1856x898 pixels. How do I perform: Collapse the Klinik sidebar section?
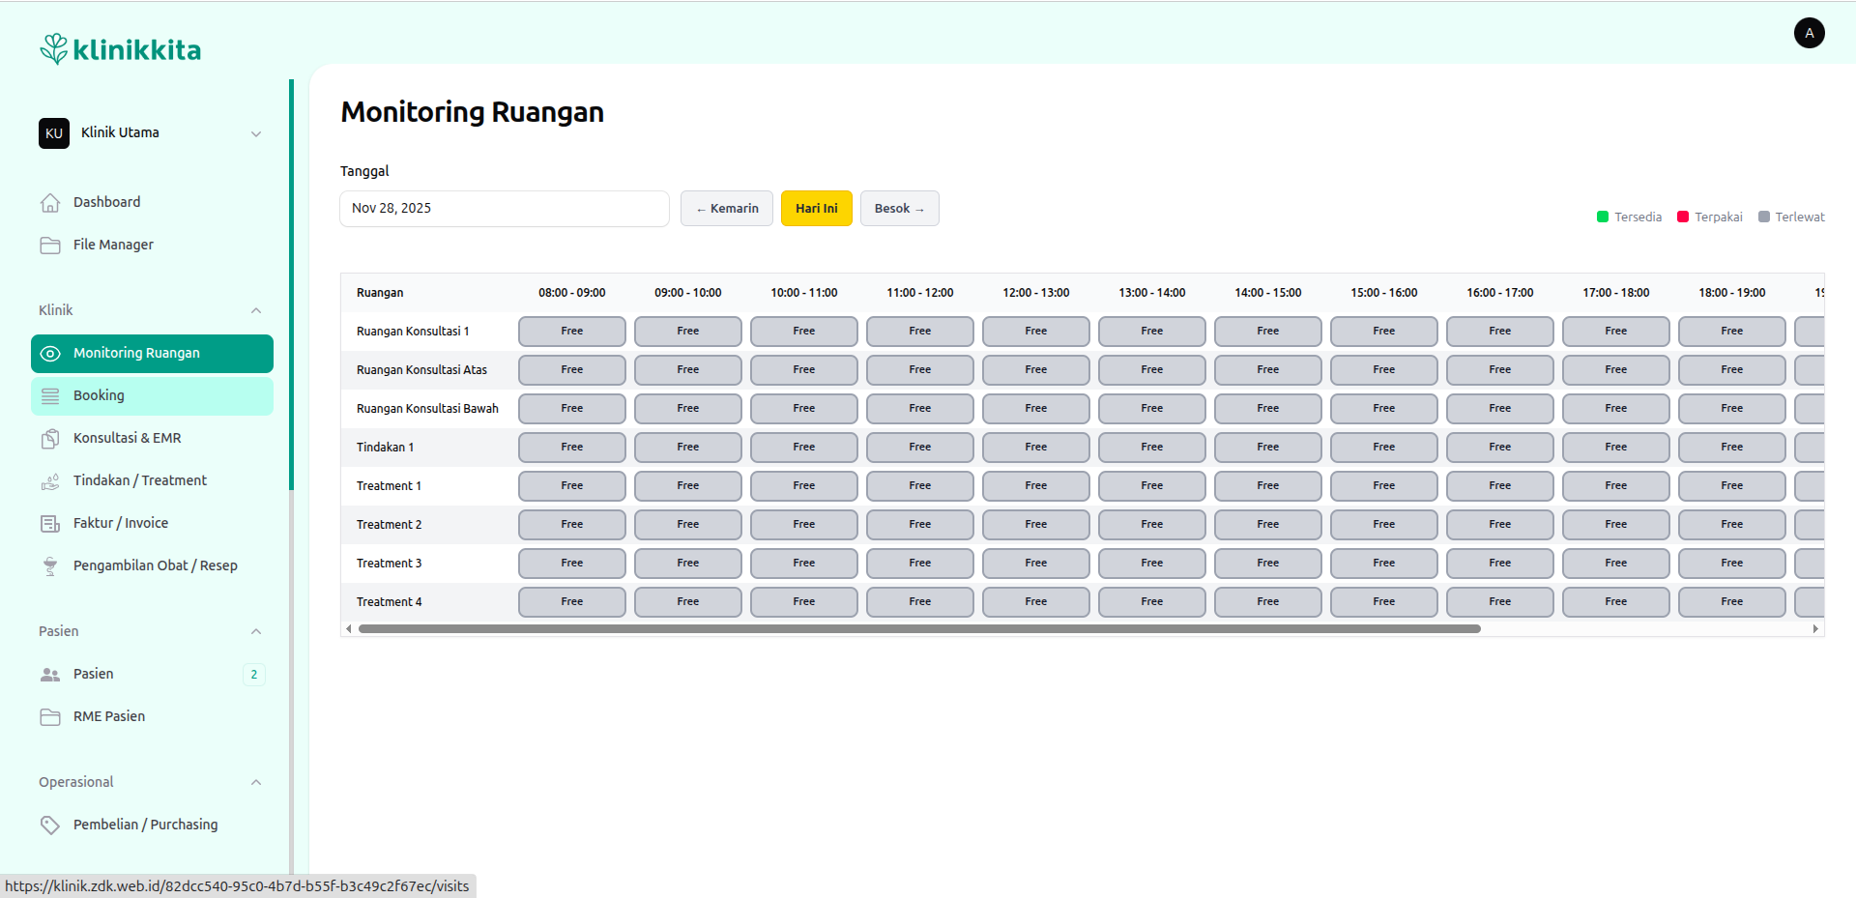tap(256, 310)
